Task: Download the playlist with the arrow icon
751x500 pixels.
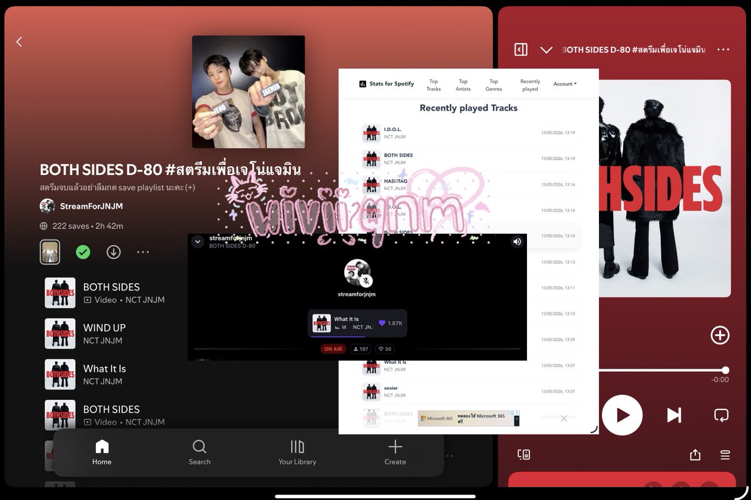Action: click(113, 252)
